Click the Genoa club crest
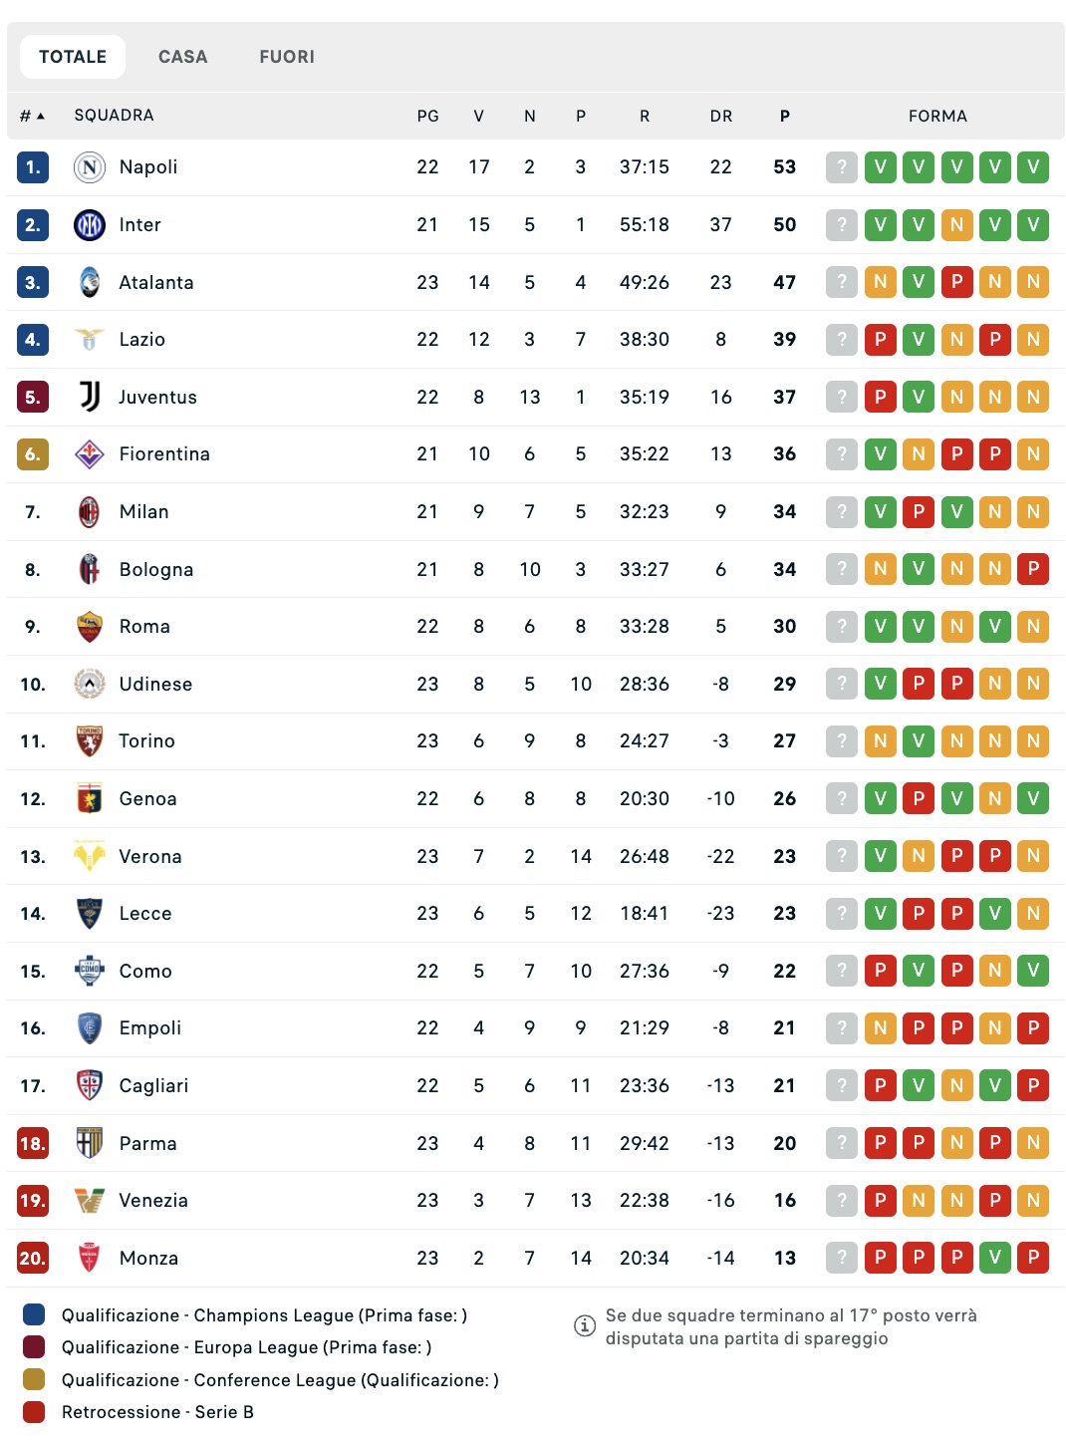The height and width of the screenshot is (1443, 1066). click(90, 799)
